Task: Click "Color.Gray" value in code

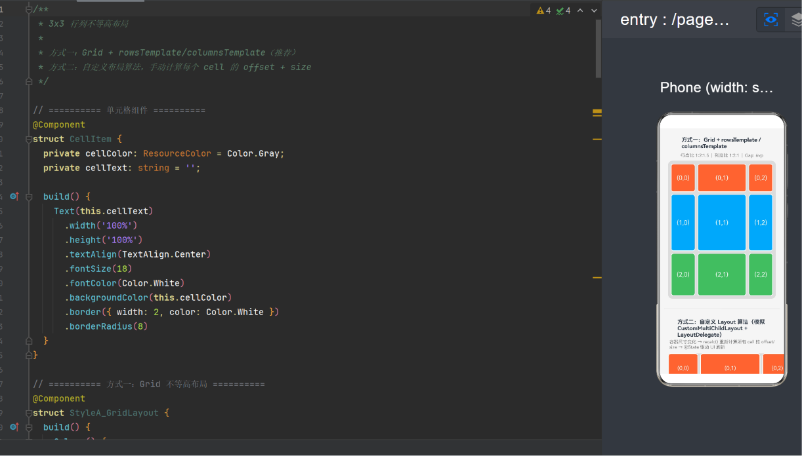Action: point(253,153)
